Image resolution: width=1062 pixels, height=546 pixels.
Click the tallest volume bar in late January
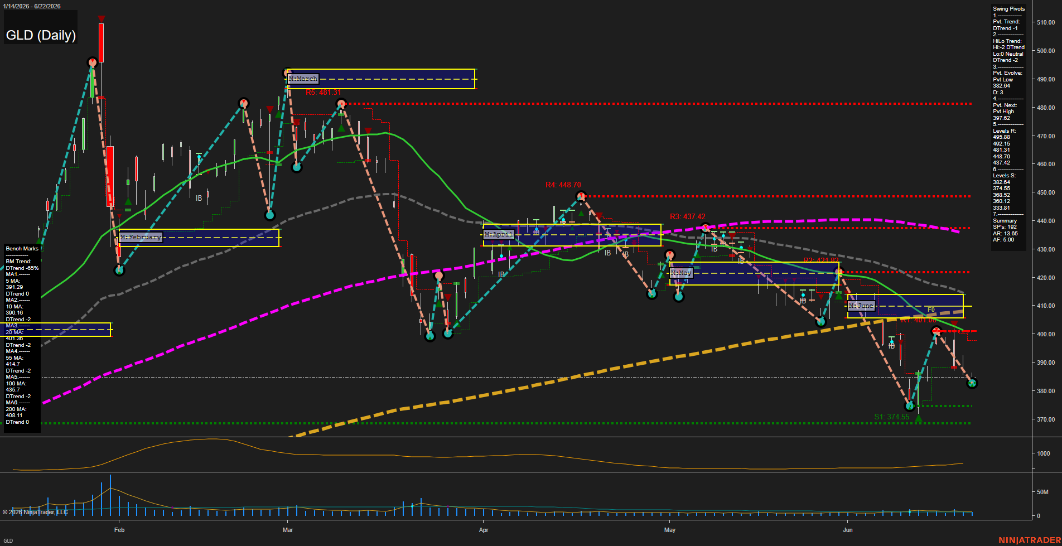tap(110, 495)
